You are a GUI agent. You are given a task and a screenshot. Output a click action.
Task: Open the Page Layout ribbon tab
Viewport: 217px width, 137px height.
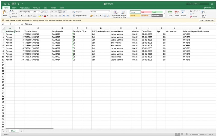24,8
